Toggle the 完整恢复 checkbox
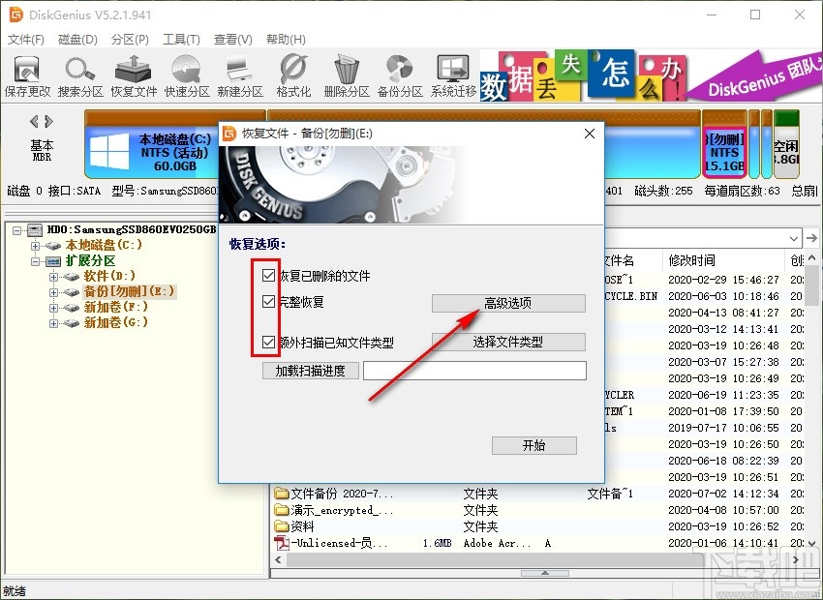This screenshot has width=823, height=600. coord(269,302)
